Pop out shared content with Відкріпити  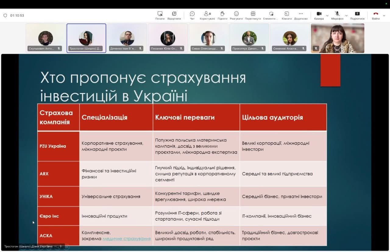(174, 15)
